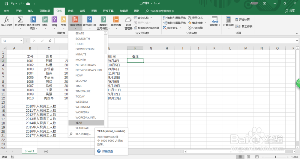The height and width of the screenshot is (159, 300).
Task: Switch to Page Break Preview icon
Action: pyautogui.click(x=257, y=157)
